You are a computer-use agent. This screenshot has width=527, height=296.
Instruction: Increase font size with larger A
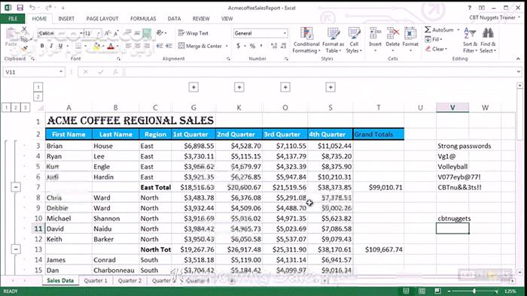click(x=107, y=33)
